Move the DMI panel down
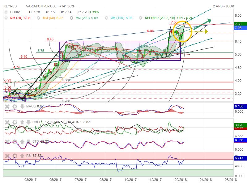 point(28,122)
